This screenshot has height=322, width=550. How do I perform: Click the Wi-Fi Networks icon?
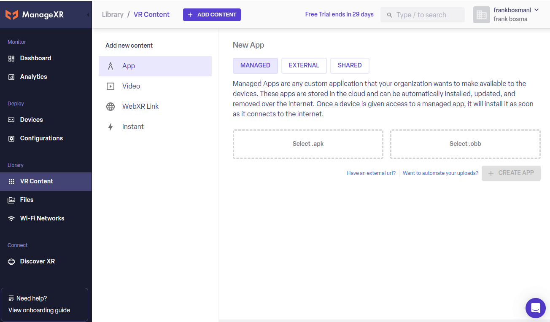(x=11, y=219)
